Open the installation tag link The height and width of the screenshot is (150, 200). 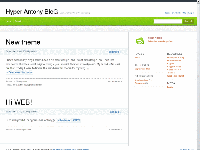point(18,85)
